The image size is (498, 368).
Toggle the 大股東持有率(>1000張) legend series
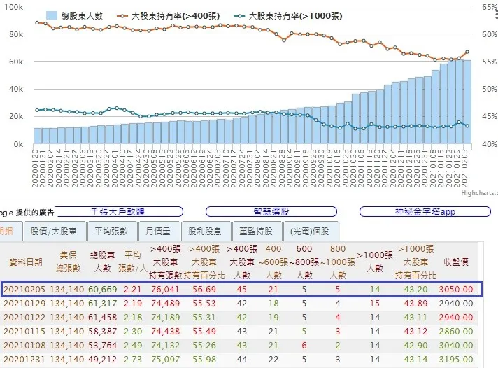288,15
